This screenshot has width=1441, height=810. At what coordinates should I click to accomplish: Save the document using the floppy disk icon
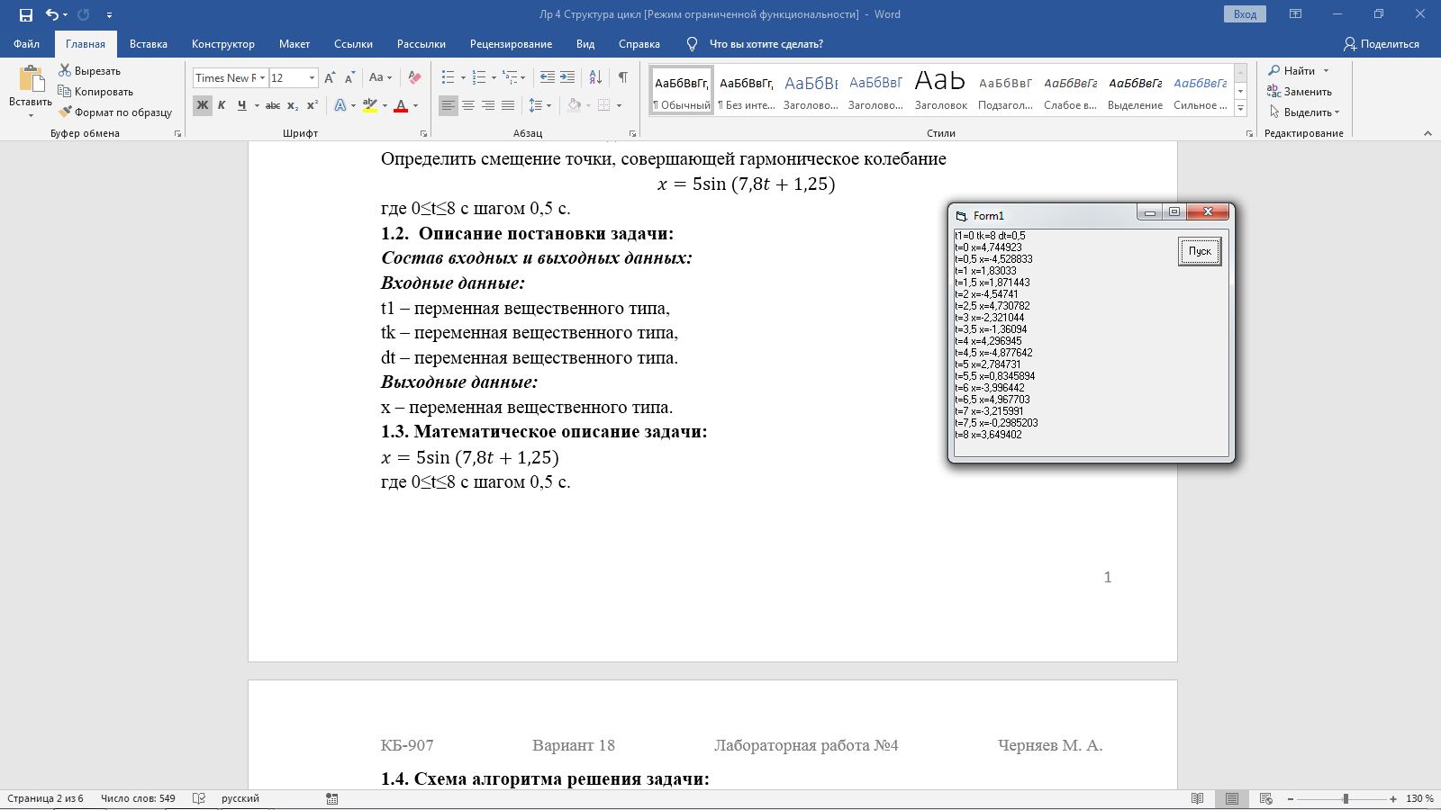tap(26, 14)
